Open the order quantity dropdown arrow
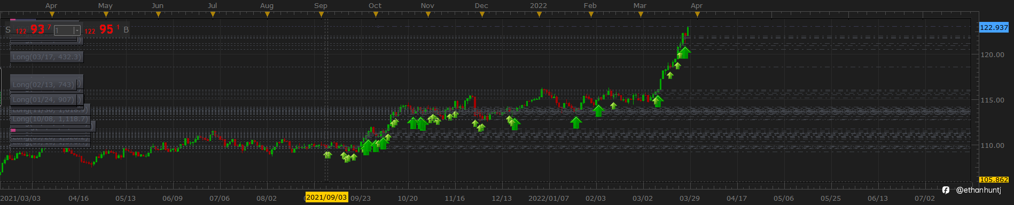The height and width of the screenshot is (205, 1014). [77, 30]
